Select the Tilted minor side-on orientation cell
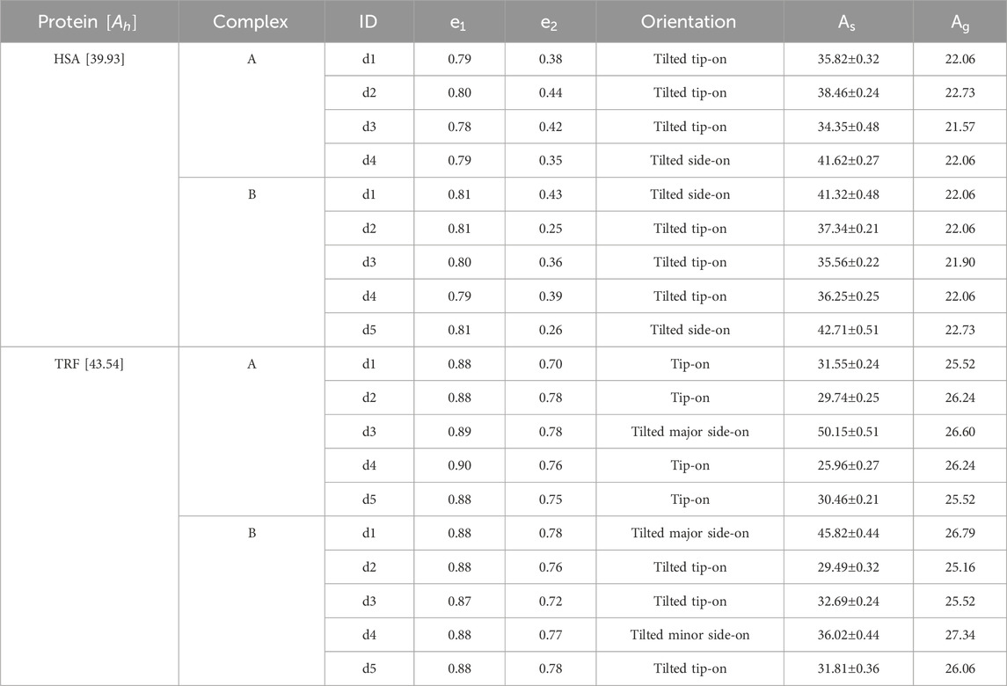Viewport: 1007px width, 686px height. 690,635
